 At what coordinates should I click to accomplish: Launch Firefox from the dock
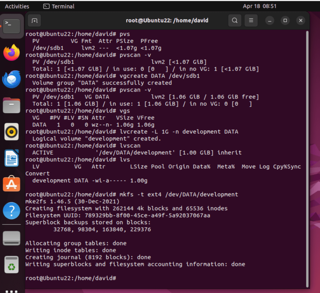point(12,53)
